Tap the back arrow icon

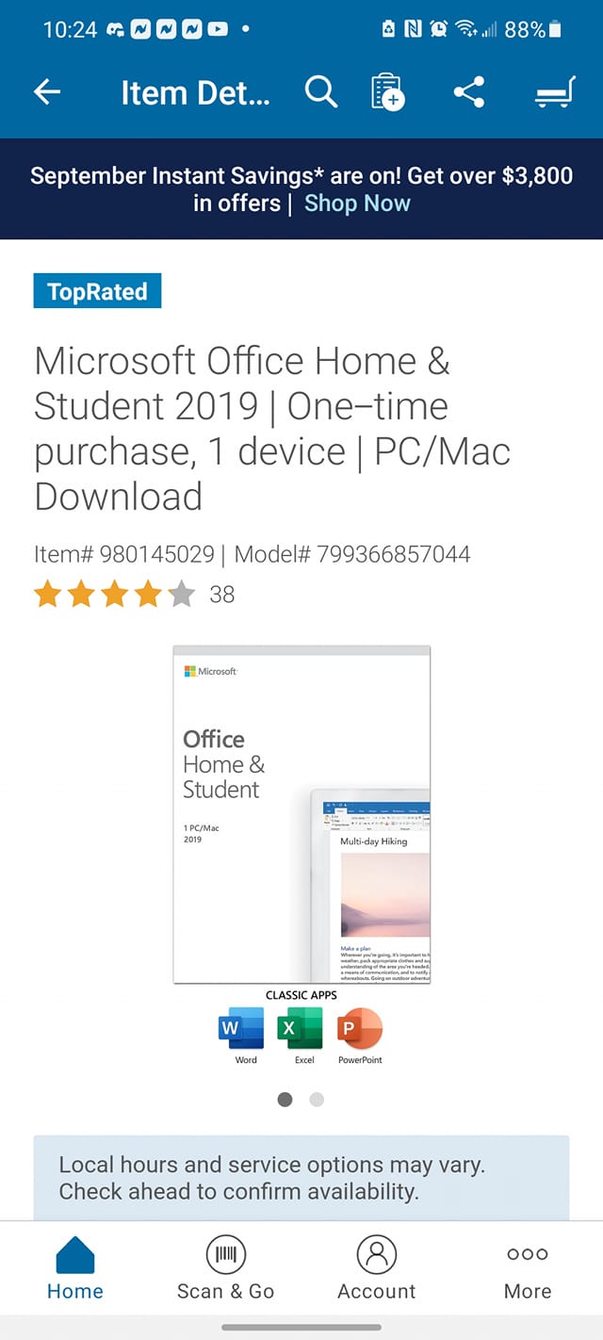tap(47, 92)
